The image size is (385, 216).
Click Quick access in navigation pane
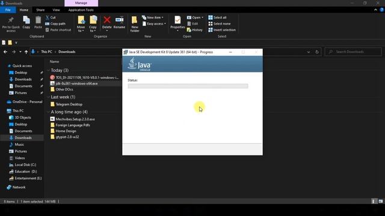20,65
